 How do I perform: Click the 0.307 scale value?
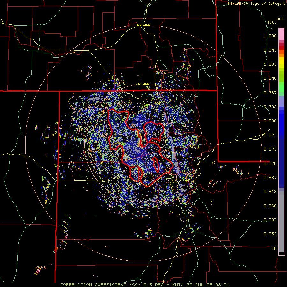click(x=270, y=220)
